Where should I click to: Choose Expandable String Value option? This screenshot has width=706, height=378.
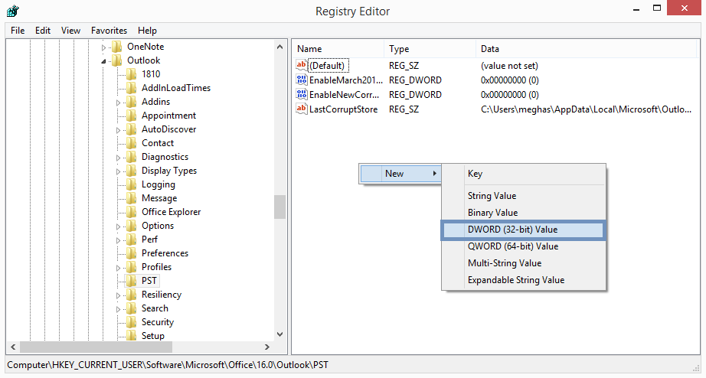click(x=523, y=280)
